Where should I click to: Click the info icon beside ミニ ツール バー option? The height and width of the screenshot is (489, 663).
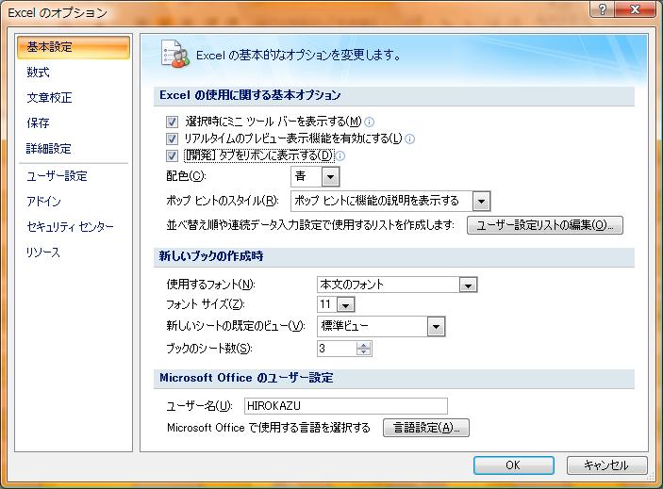[x=369, y=122]
